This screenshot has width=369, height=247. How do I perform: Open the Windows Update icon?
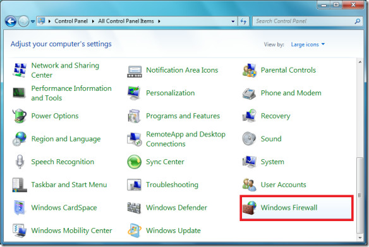[135, 231]
